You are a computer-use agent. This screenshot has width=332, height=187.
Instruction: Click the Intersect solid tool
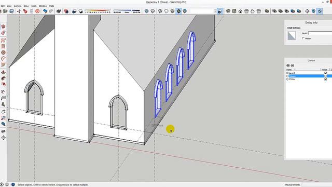274,11
